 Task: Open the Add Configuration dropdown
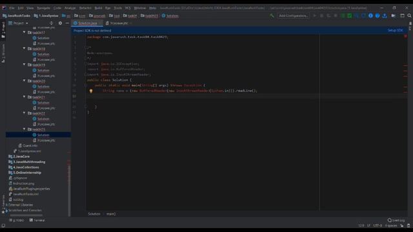(x=293, y=15)
